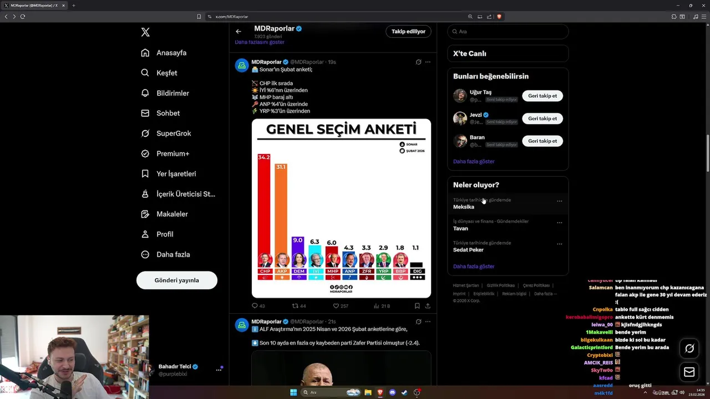This screenshot has width=710, height=399.
Task: Open the browser extensions puzzle icon
Action: click(x=674, y=17)
